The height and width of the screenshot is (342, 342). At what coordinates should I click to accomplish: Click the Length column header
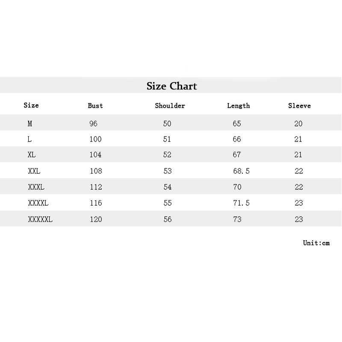[238, 106]
